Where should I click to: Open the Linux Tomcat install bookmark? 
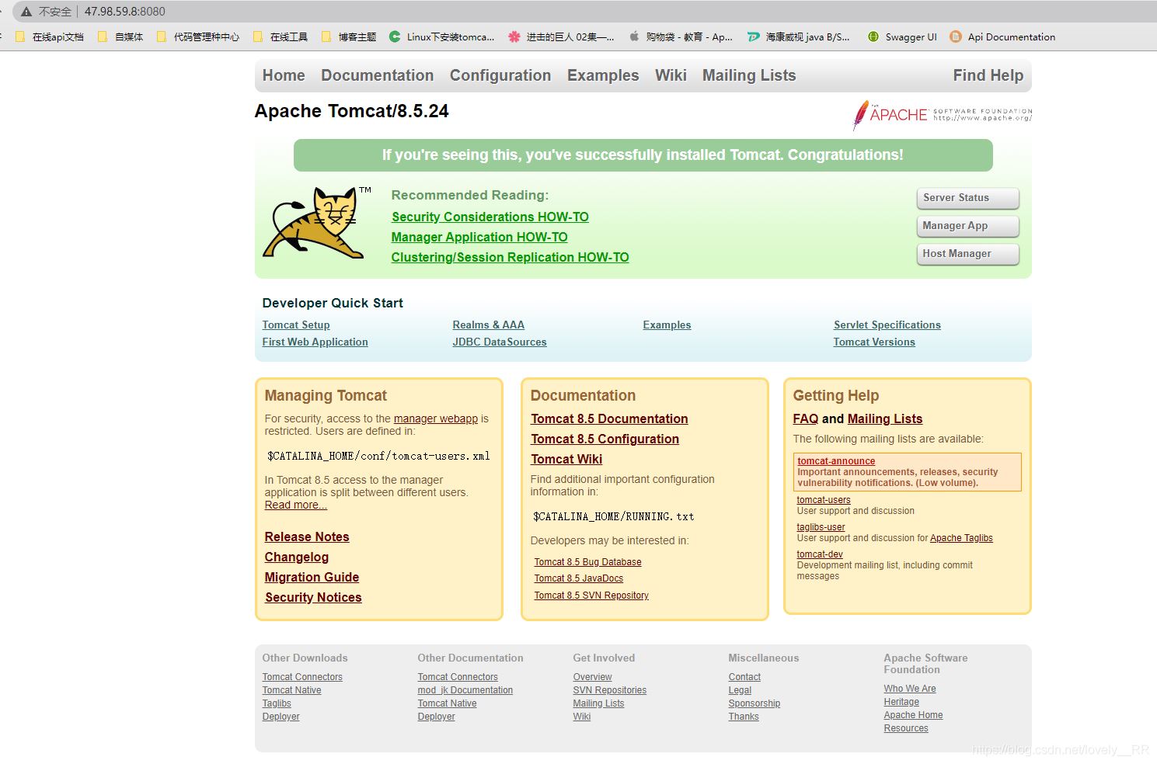tap(441, 36)
